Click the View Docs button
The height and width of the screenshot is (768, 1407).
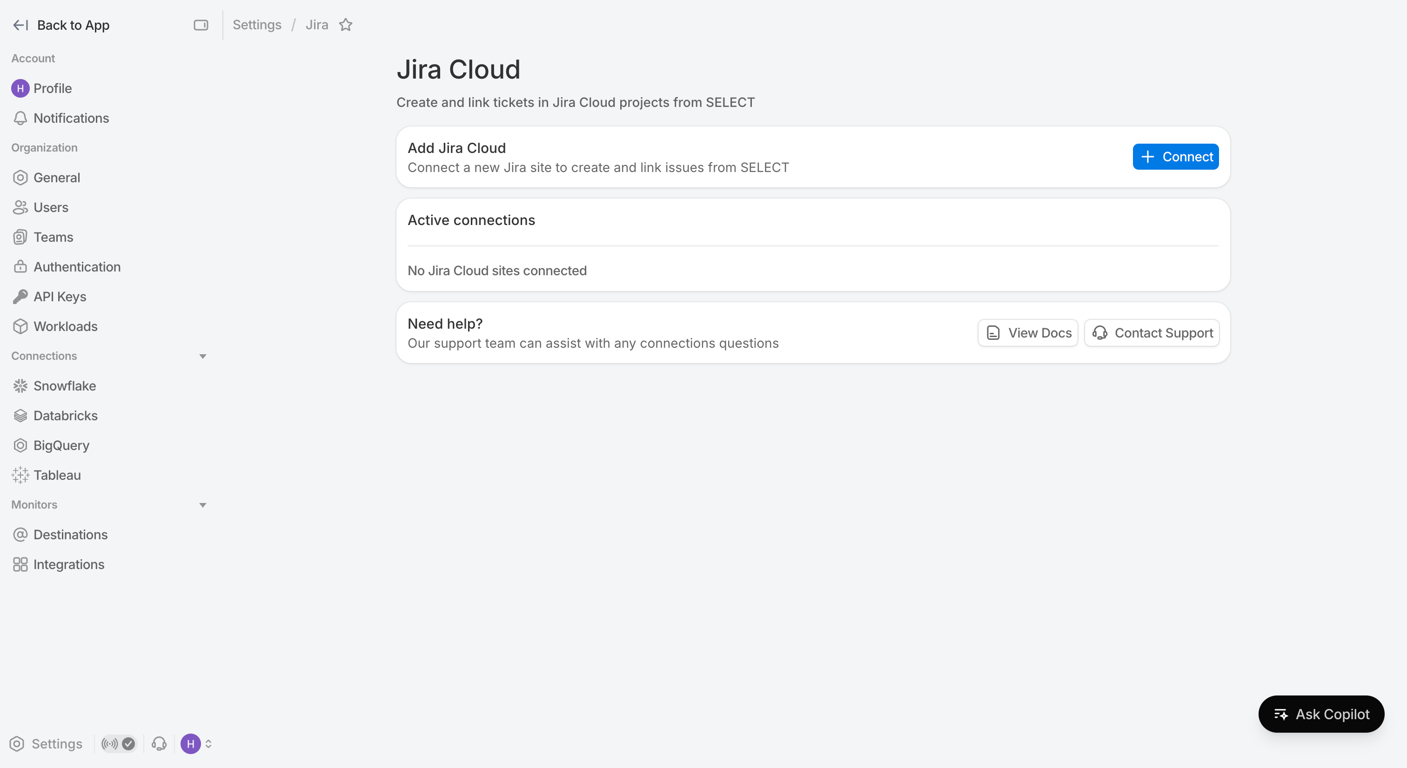[x=1027, y=333]
